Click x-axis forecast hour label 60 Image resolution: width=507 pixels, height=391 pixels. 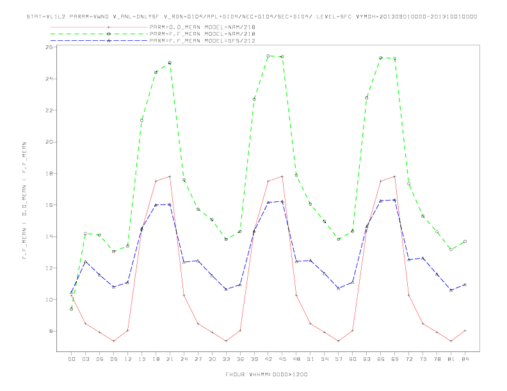353,359
